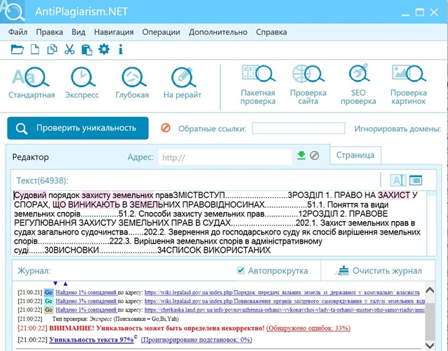Image resolution: width=448 pixels, height=351 pixels.
Task: Click the broom icon to clear the journal
Action: click(x=343, y=270)
